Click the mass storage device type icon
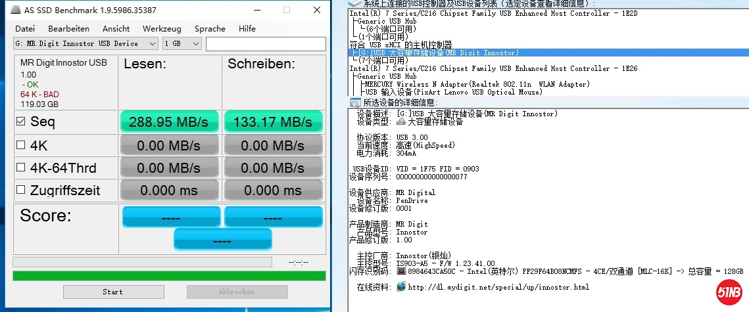This screenshot has width=749, height=312. 401,122
